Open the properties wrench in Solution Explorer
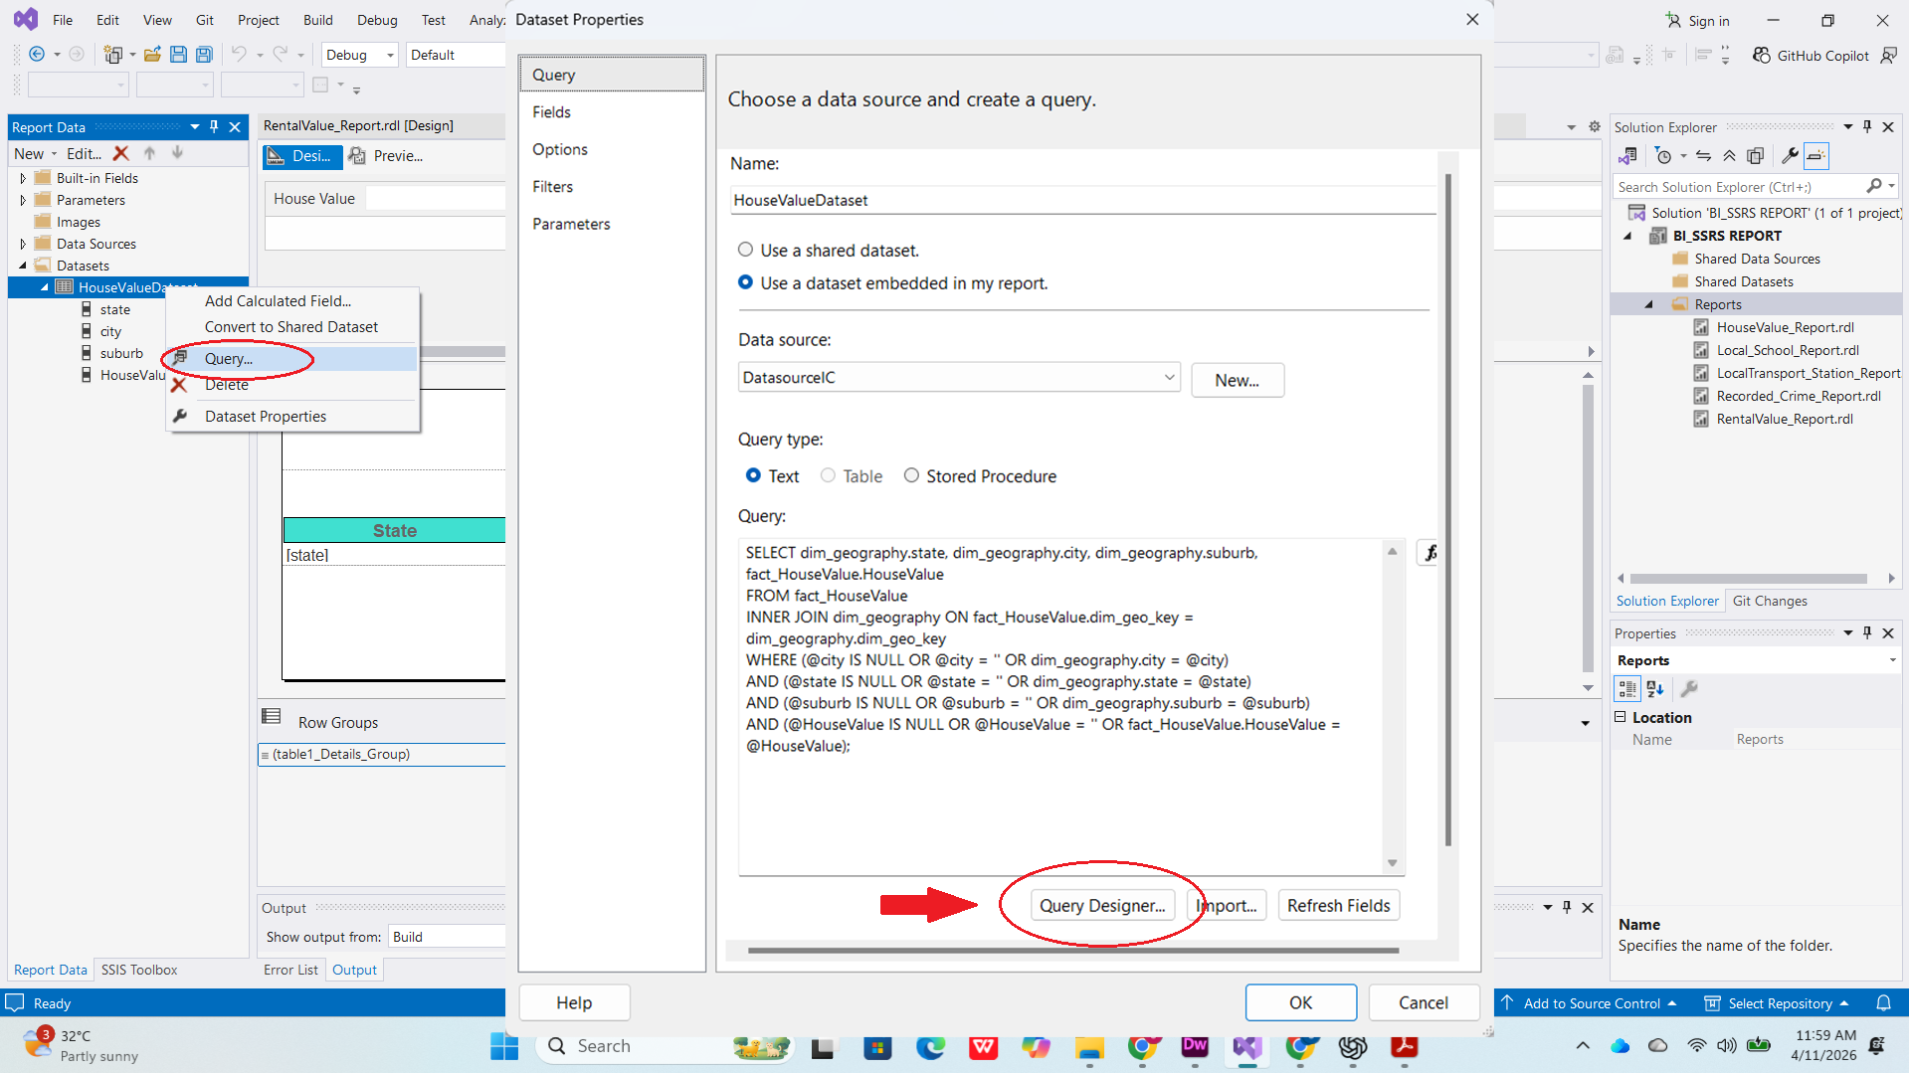This screenshot has height=1073, width=1909. 1789,156
